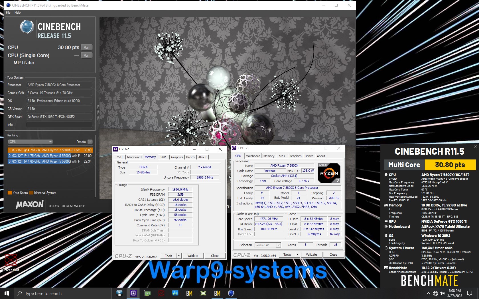The height and width of the screenshot is (299, 479).
Task: Expand Tools arrow in right CPU-Z window
Action: pos(297,255)
